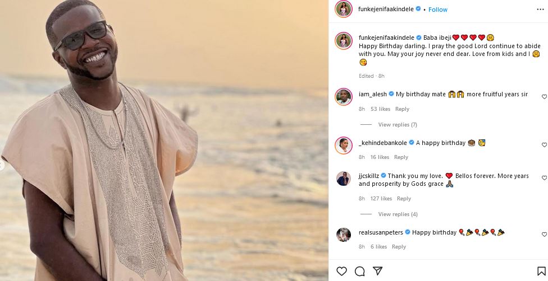Expand View replies (7) under iam_alesh
Screen dimensions: 548x281
click(x=397, y=124)
